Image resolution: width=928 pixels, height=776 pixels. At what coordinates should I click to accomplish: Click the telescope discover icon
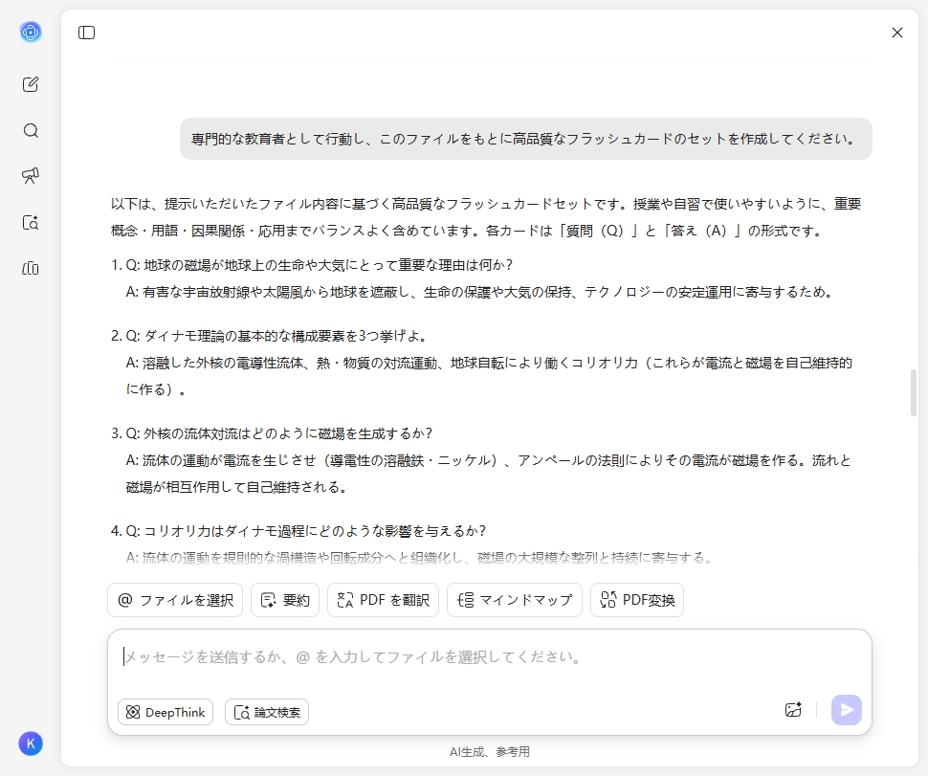tap(30, 176)
